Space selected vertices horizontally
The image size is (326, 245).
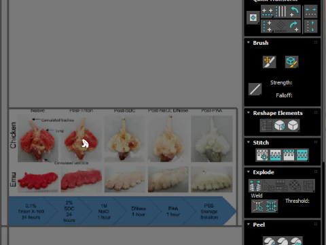tap(310, 12)
